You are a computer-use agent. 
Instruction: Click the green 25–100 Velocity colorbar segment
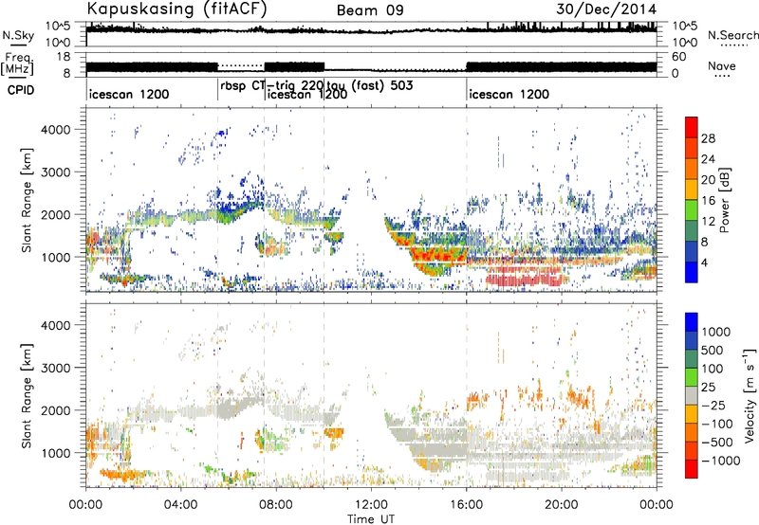pos(692,376)
